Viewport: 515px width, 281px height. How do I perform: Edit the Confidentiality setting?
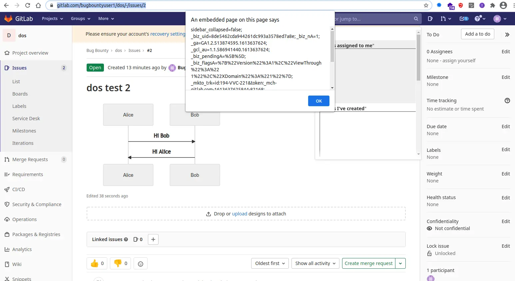click(506, 221)
